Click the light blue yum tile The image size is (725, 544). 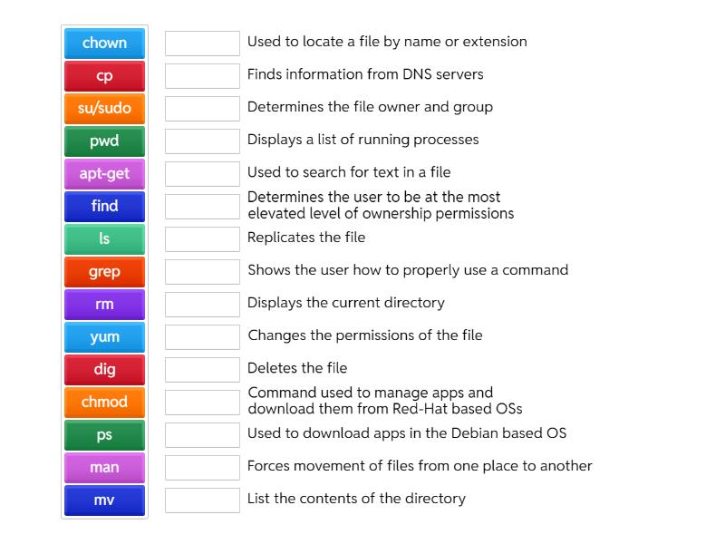tap(104, 336)
